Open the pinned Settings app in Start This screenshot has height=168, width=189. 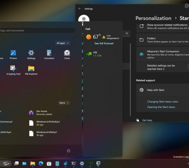(x=31, y=55)
